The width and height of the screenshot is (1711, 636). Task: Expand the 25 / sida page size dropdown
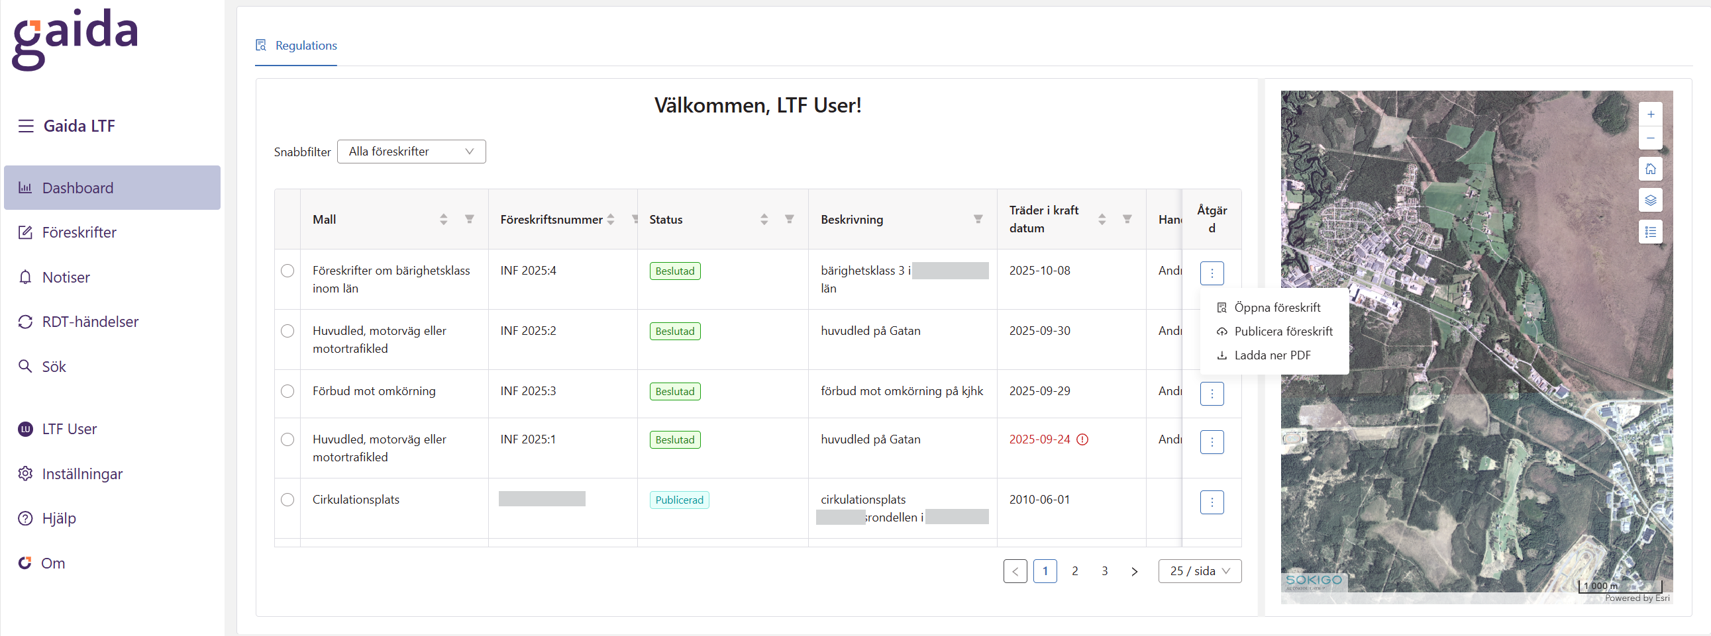[x=1199, y=571]
